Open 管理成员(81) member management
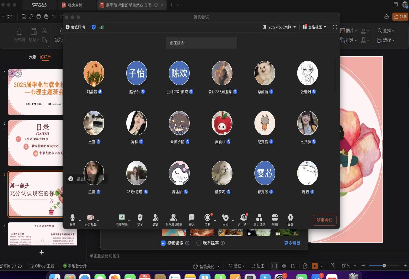The image size is (409, 279). pyautogui.click(x=173, y=218)
